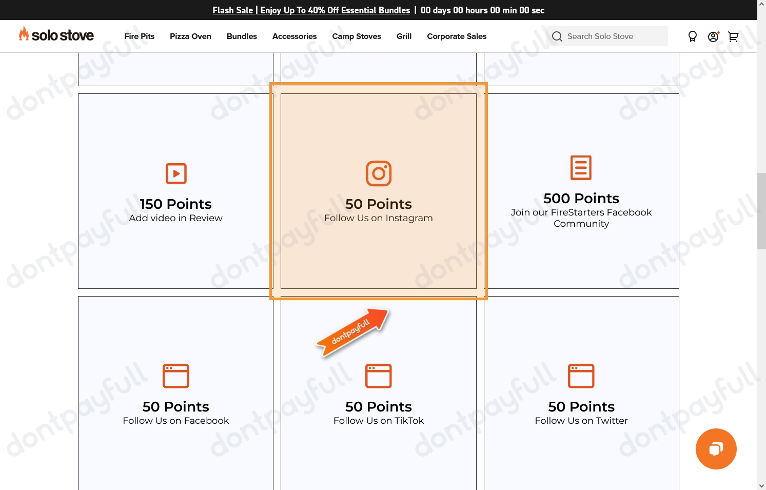Open the Camp Stoves menu
Image resolution: width=766 pixels, height=490 pixels.
[356, 36]
